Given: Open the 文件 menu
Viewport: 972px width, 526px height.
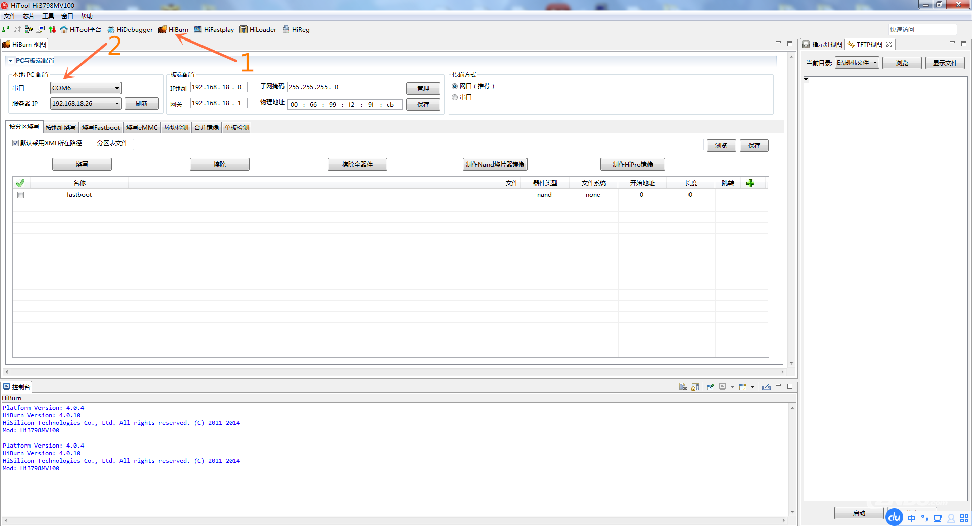Looking at the screenshot, I should (x=10, y=16).
